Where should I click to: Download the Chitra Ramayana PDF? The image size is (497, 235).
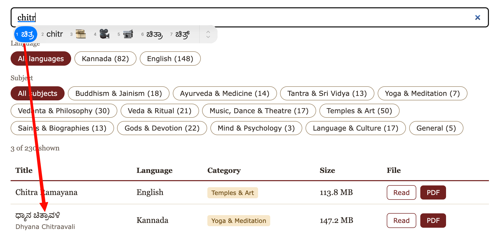433,192
